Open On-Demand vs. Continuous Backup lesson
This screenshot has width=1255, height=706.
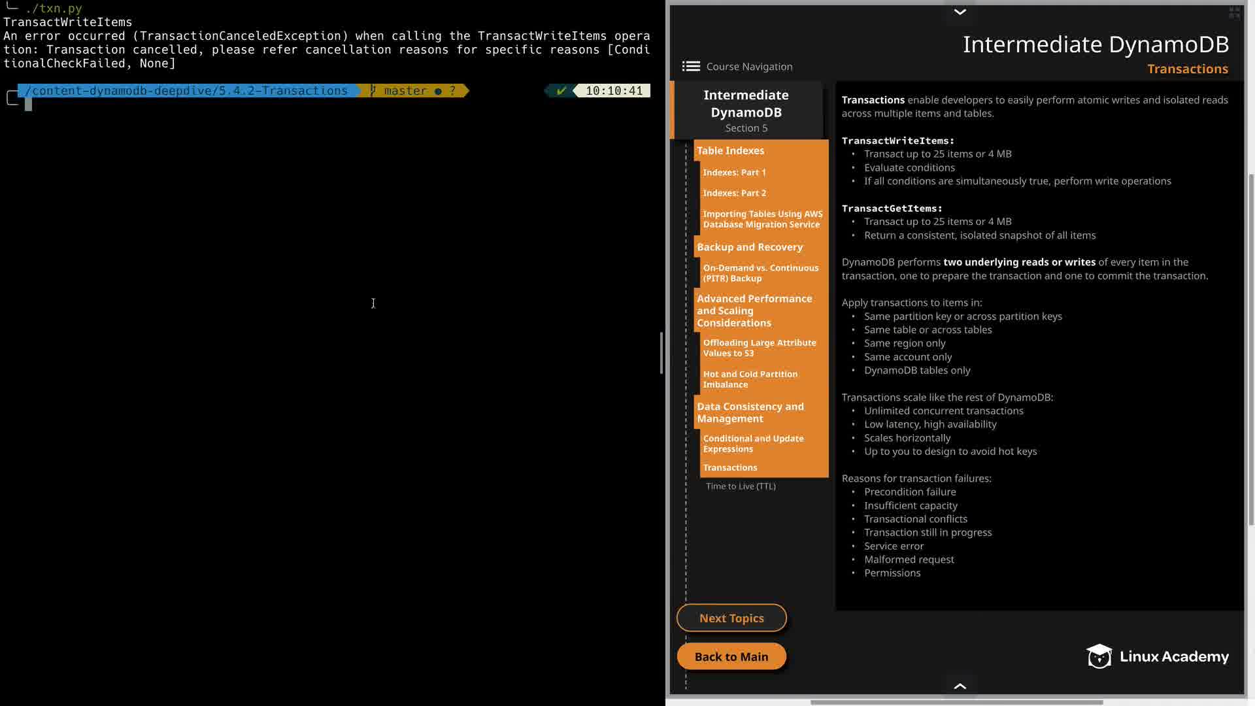[x=760, y=273]
